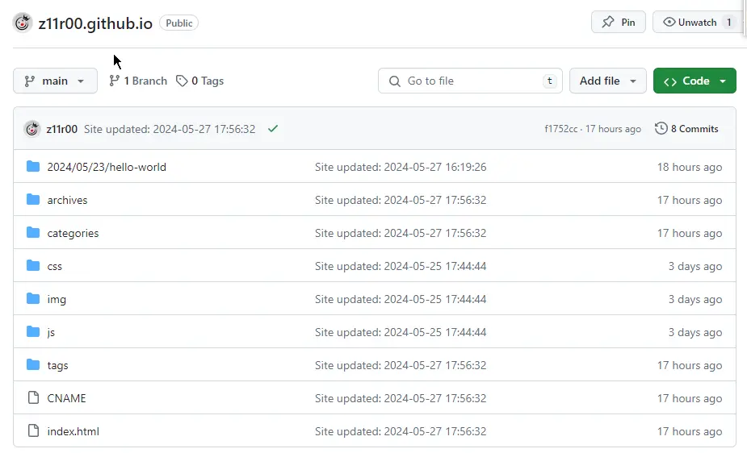Open the main branch dropdown
This screenshot has height=453, width=747.
55,81
